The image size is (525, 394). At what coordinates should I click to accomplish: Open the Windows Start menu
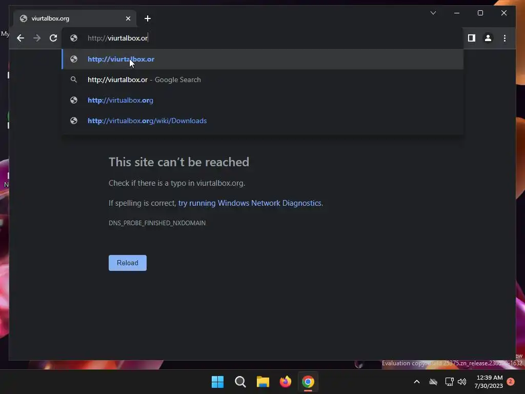[x=217, y=382]
